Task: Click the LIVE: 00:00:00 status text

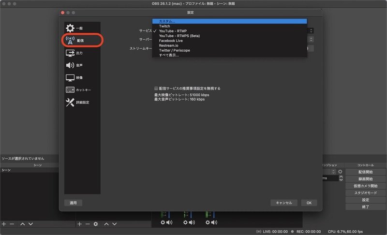Action: tap(275, 232)
